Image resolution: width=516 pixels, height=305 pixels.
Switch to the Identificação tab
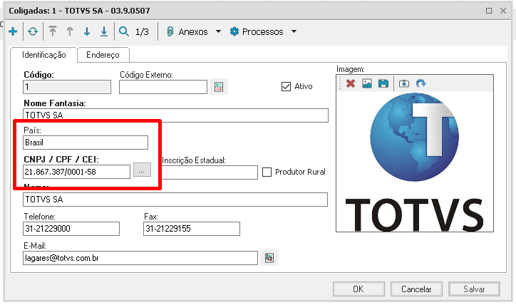click(x=43, y=55)
